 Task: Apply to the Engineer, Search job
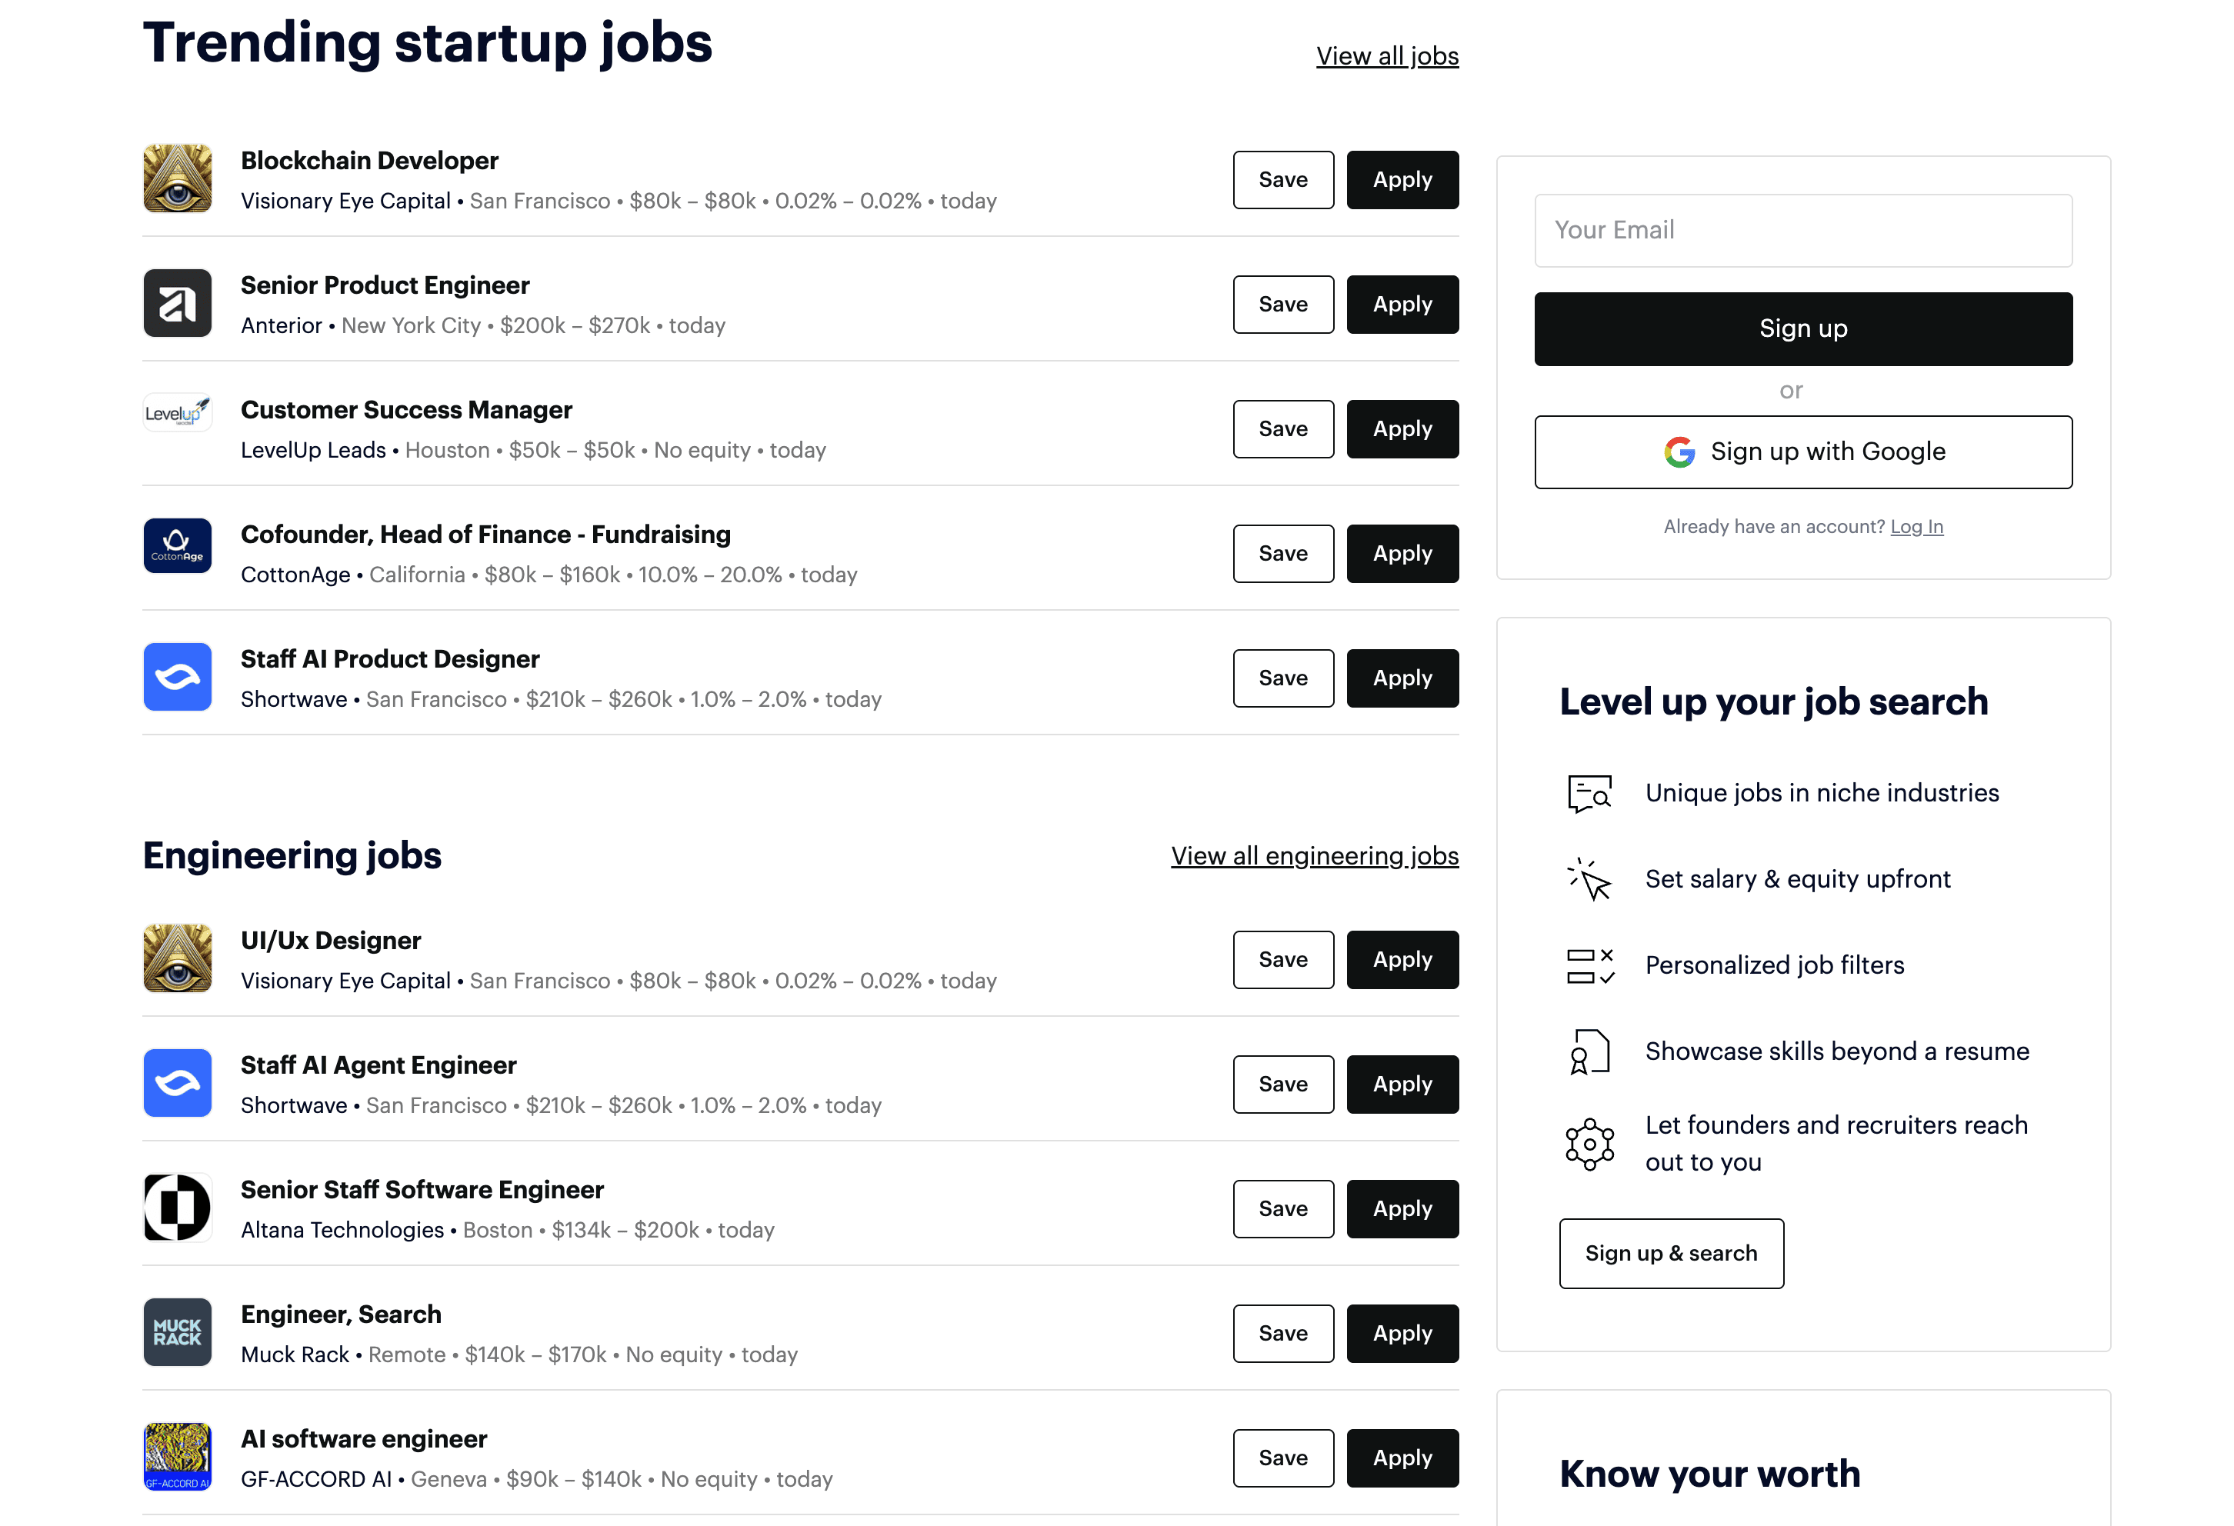[x=1402, y=1333]
